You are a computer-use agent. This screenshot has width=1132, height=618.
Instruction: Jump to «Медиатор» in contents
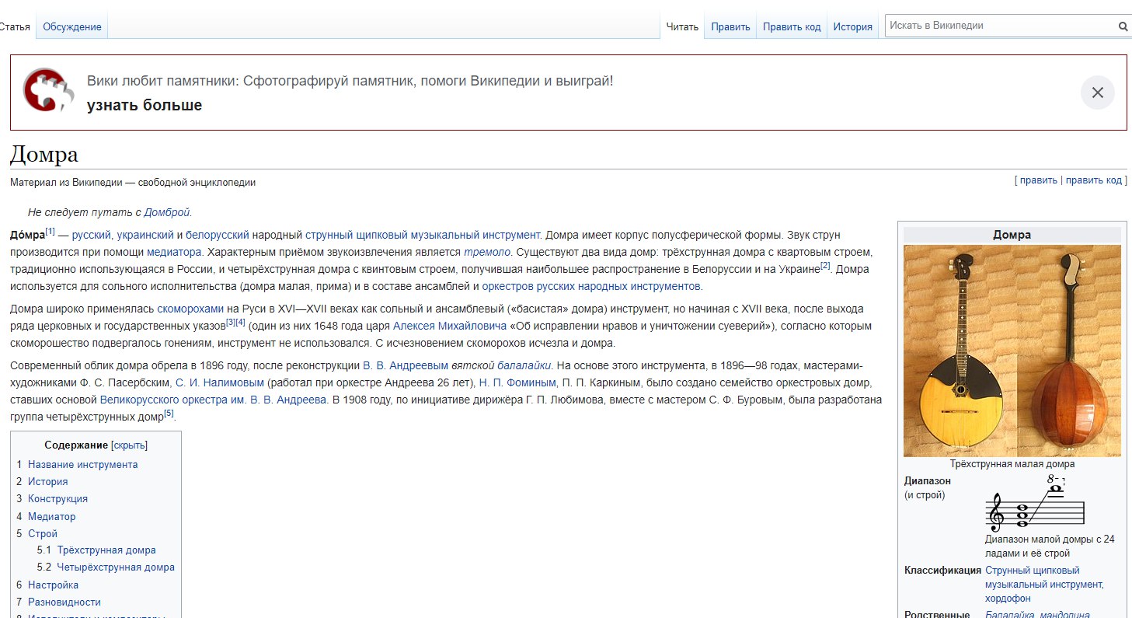point(51,516)
